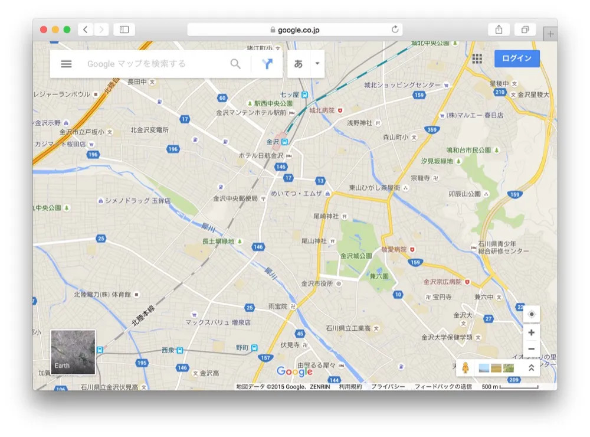Drop Pegman to enter Street View
The width and height of the screenshot is (590, 437).
[x=466, y=367]
